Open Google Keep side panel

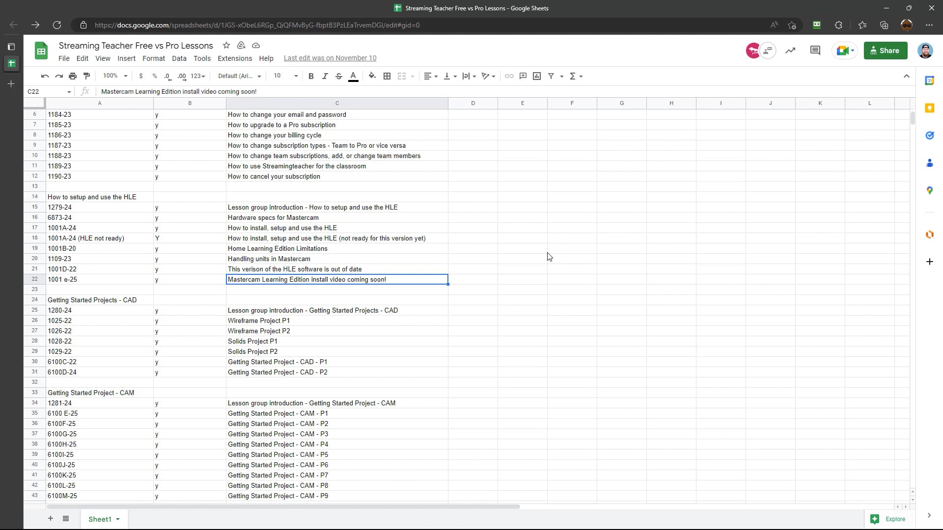coord(929,108)
